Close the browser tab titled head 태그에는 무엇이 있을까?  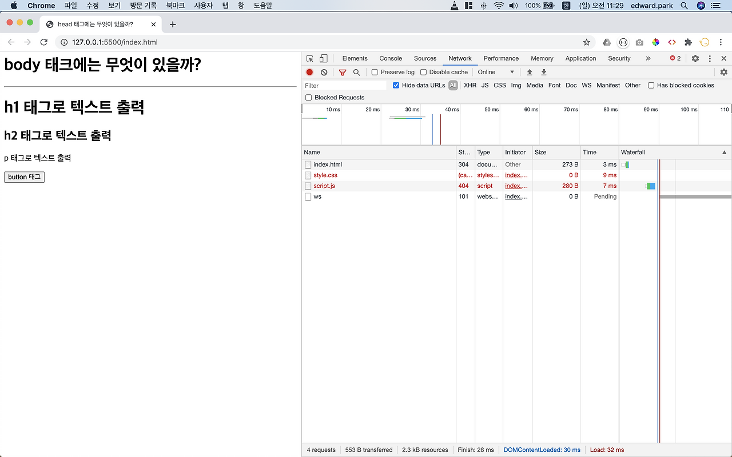[153, 25]
